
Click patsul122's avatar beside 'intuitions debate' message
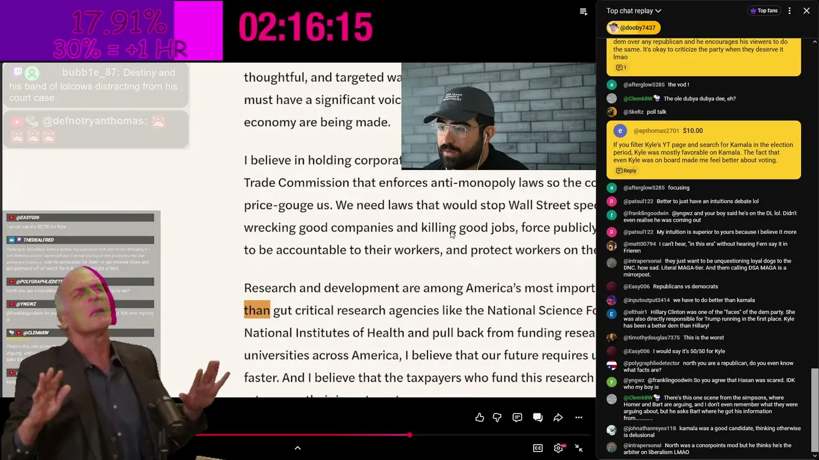[612, 201]
